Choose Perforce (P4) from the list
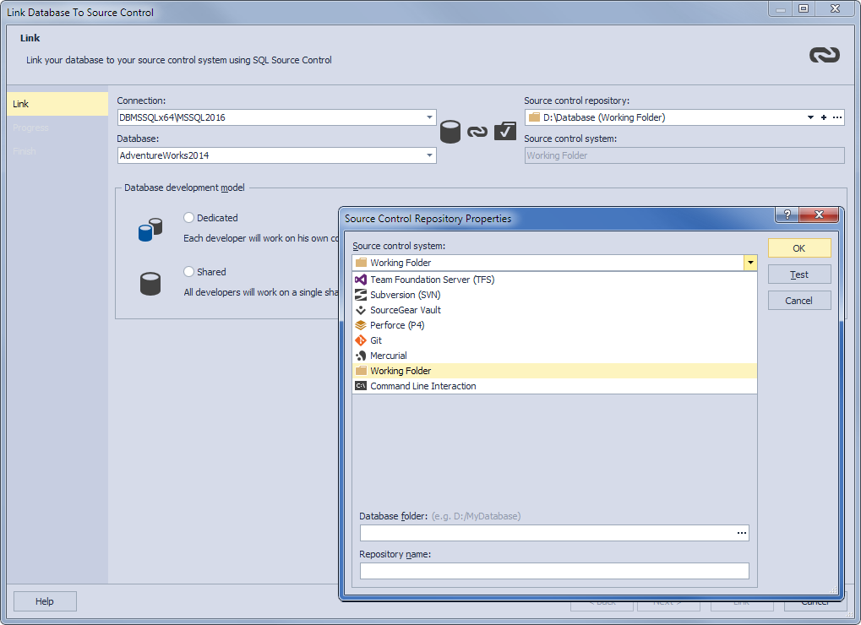861x625 pixels. tap(554, 325)
